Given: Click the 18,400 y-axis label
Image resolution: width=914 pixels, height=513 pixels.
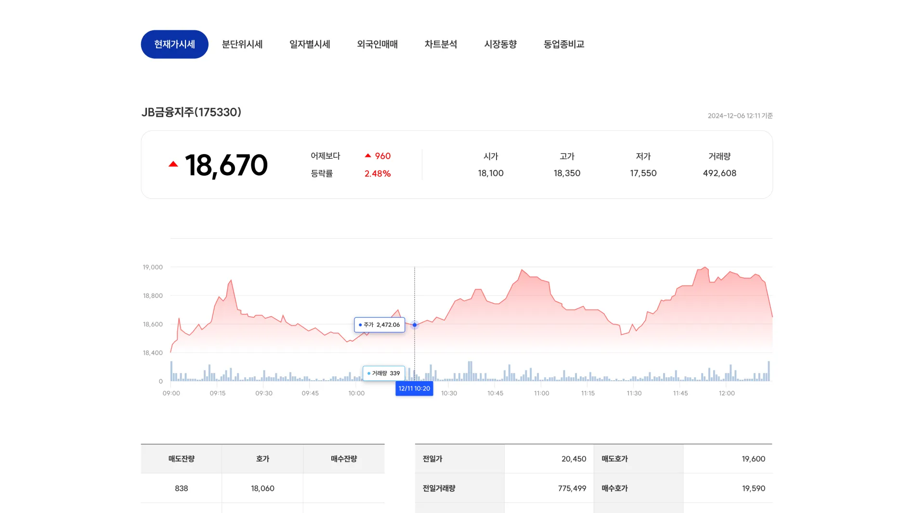Looking at the screenshot, I should click(x=153, y=353).
